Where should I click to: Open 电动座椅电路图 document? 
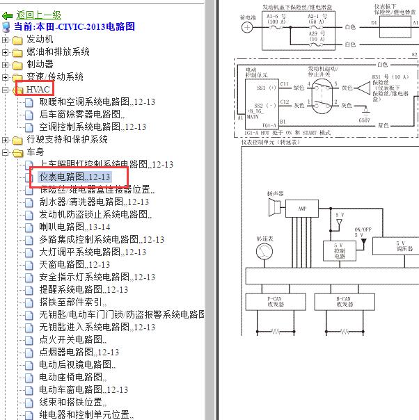72,377
